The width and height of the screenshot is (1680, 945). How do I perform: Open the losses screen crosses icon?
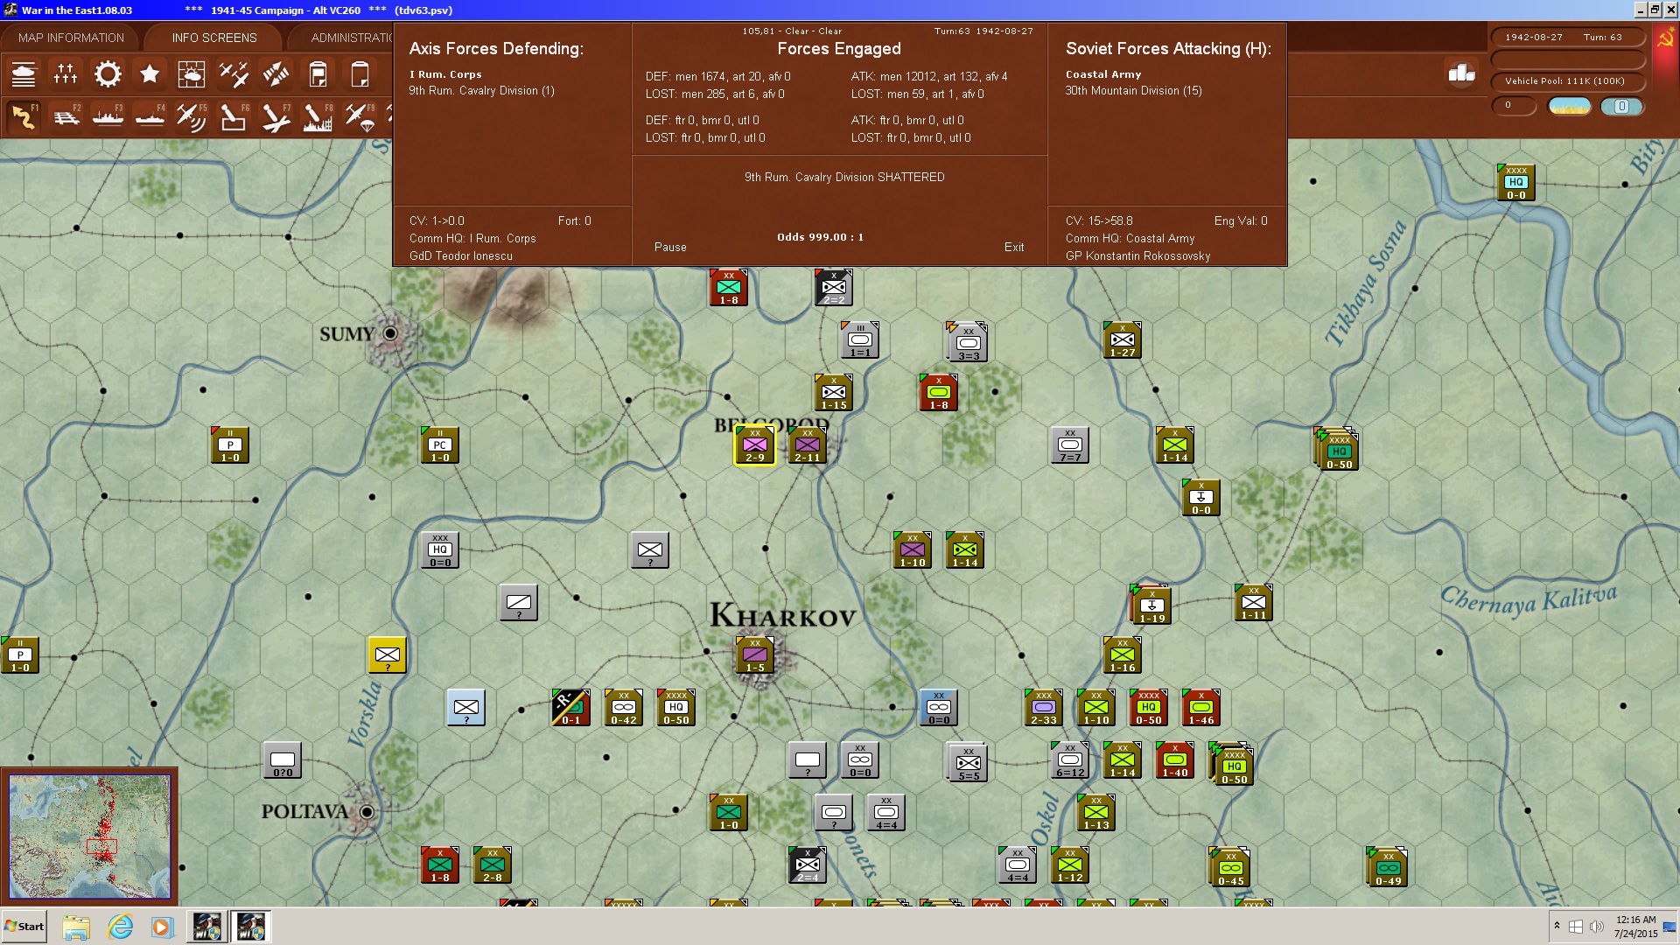[x=66, y=74]
